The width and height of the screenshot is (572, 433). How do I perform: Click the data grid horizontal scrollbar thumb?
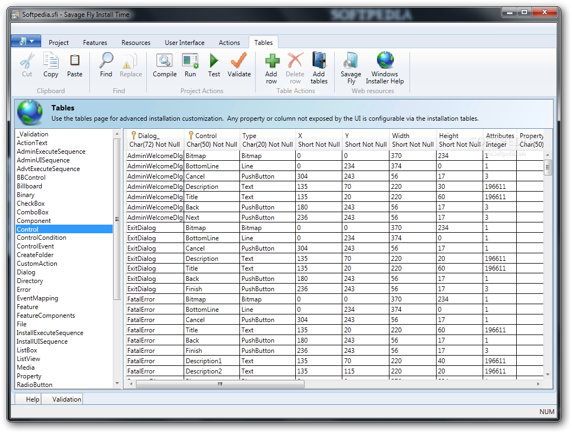[220, 384]
